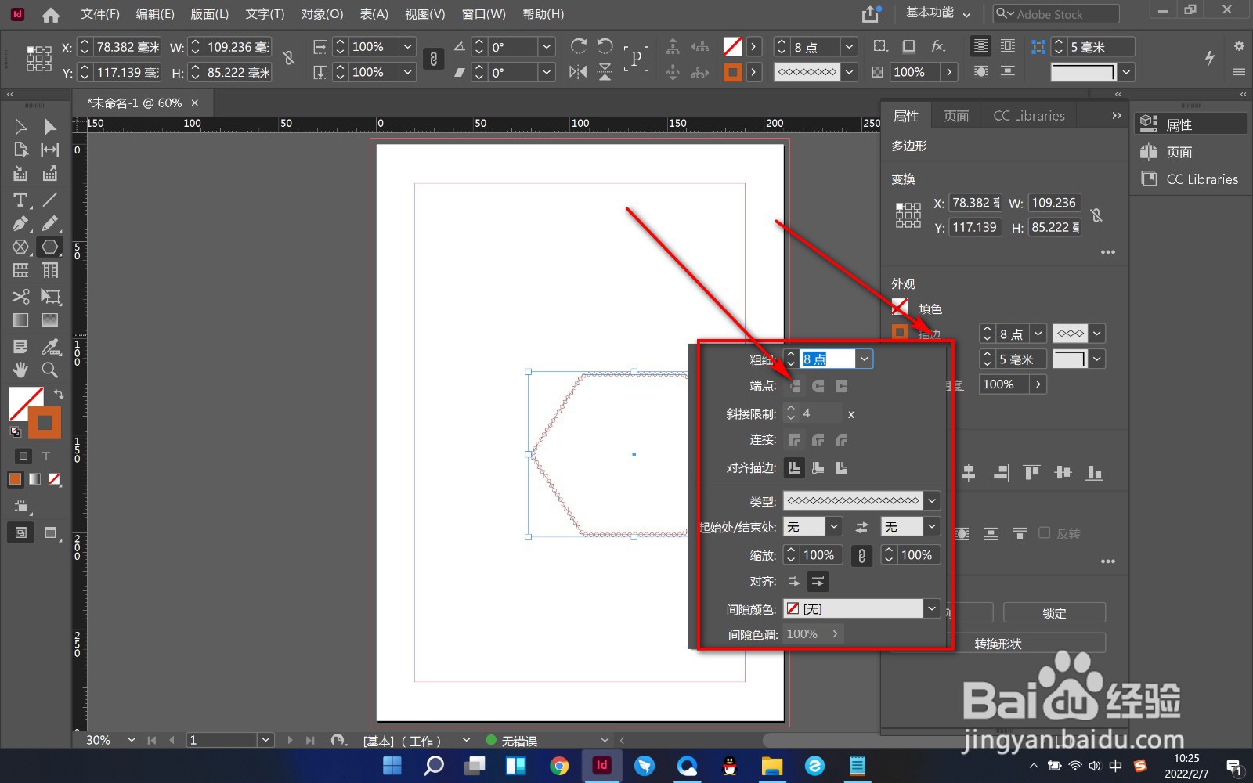The height and width of the screenshot is (783, 1253).
Task: Choose the miter join option for 连接
Action: [x=795, y=440]
